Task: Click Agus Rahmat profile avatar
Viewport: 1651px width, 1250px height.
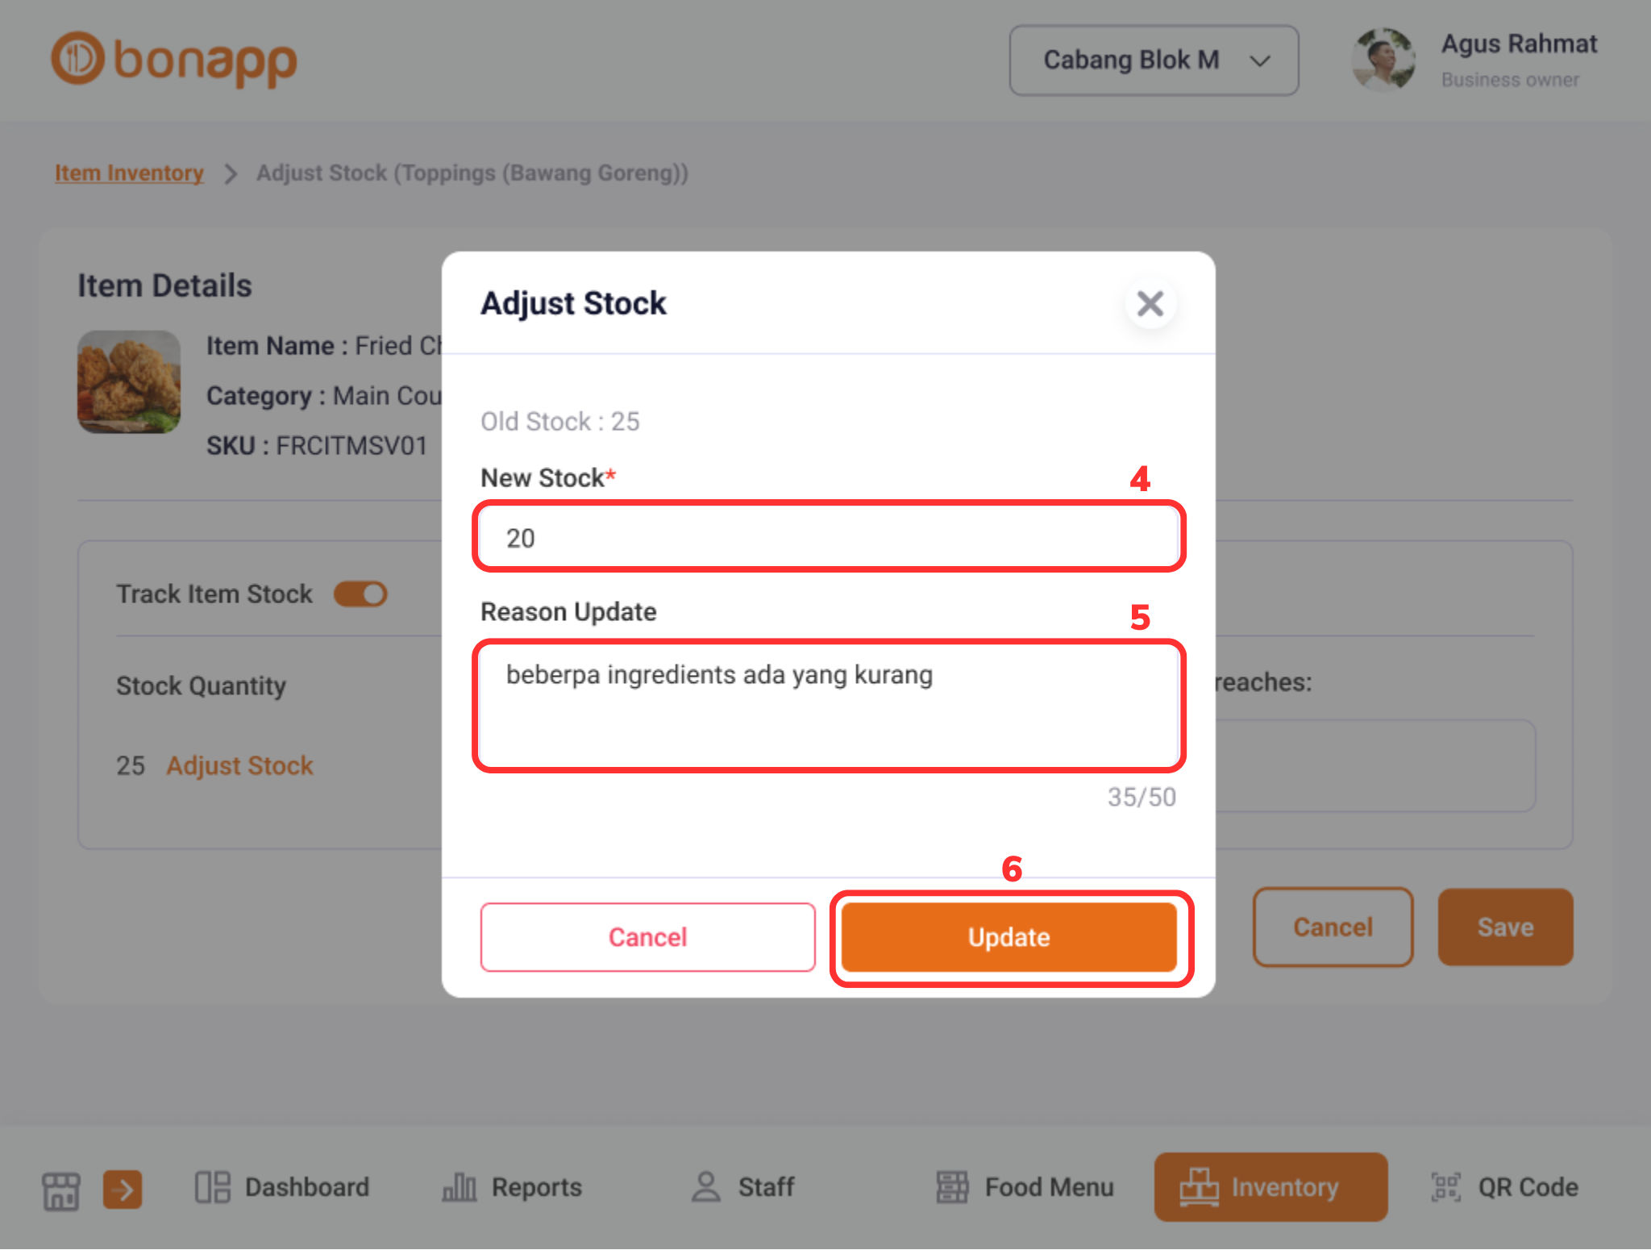Action: [x=1383, y=60]
